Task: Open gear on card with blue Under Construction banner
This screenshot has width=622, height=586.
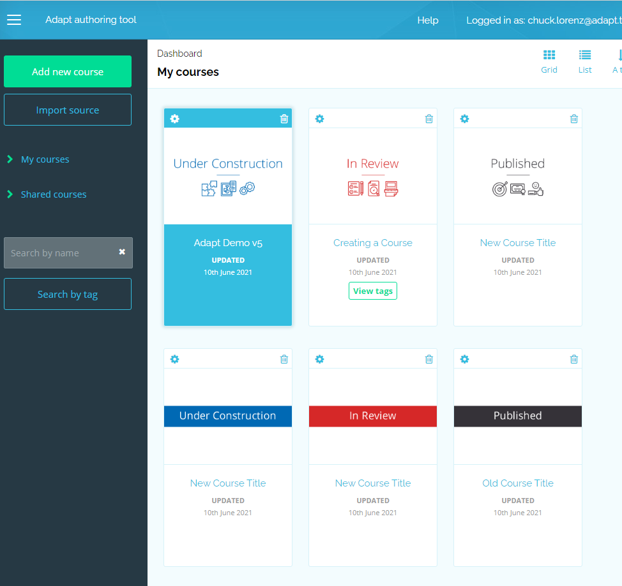Action: [174, 359]
